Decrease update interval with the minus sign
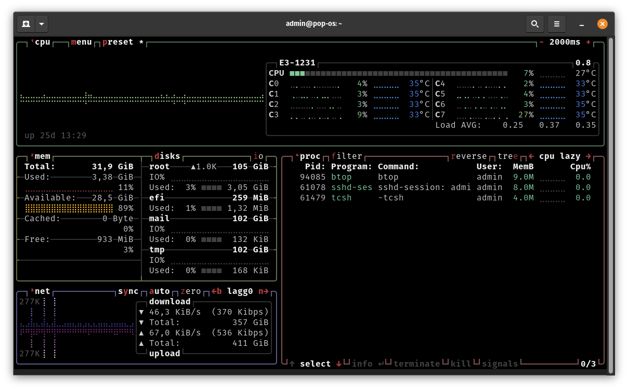 (x=542, y=42)
